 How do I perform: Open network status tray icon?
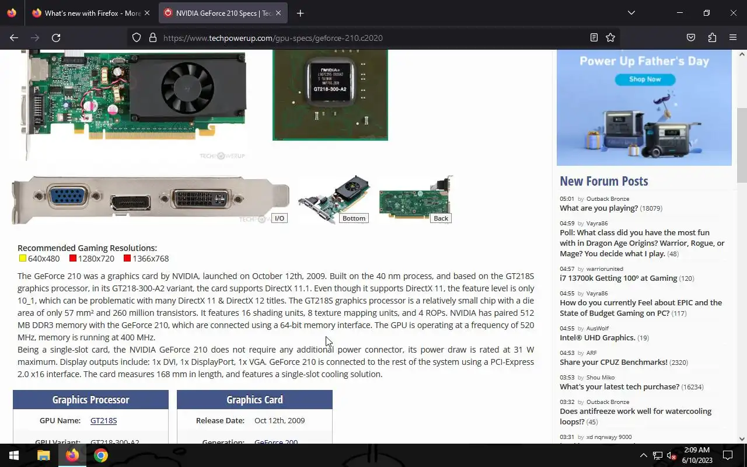(x=658, y=455)
